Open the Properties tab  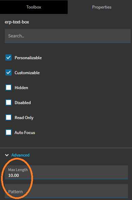pos(102,7)
